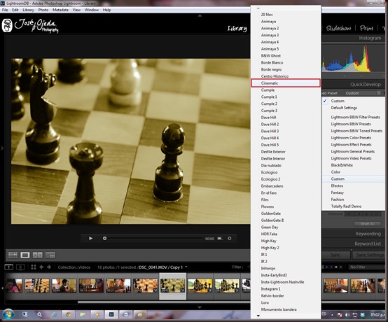Select Library module
Screen dimensions: 388x322
[x=237, y=29]
